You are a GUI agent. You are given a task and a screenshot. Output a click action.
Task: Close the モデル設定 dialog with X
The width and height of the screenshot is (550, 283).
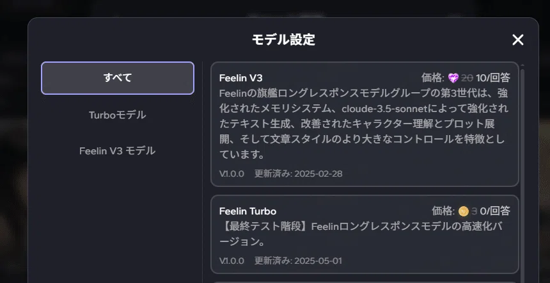click(518, 40)
